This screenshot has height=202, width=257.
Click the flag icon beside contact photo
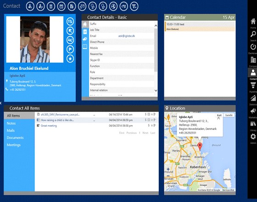(x=70, y=49)
